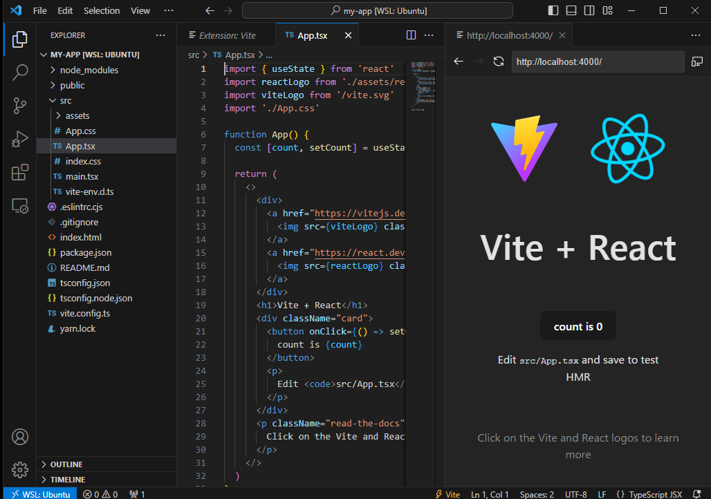Screen dimensions: 711x499
Task: Click Split Editor Right icon
Action: (411, 35)
